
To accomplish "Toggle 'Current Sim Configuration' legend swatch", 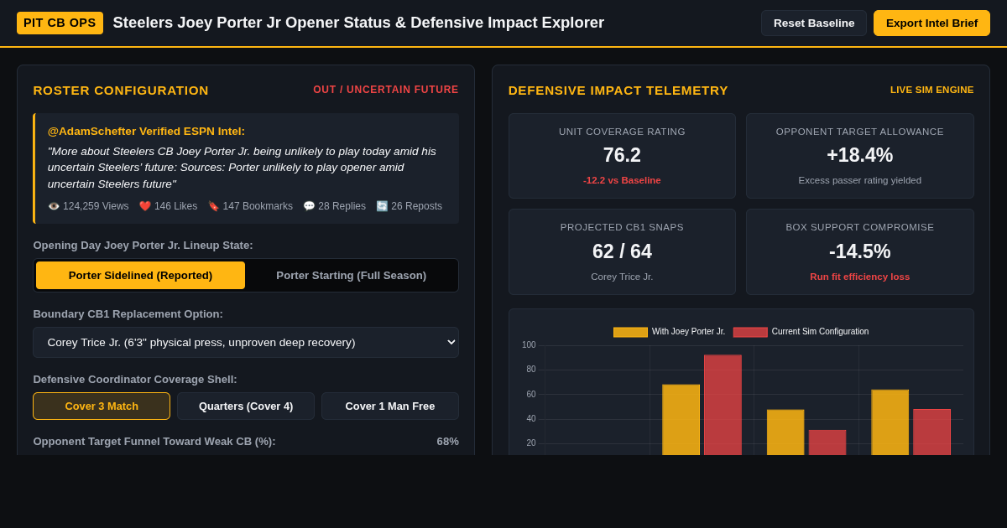I will click(x=750, y=332).
